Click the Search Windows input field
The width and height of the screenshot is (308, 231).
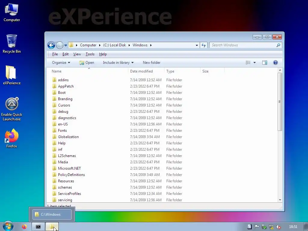243,45
